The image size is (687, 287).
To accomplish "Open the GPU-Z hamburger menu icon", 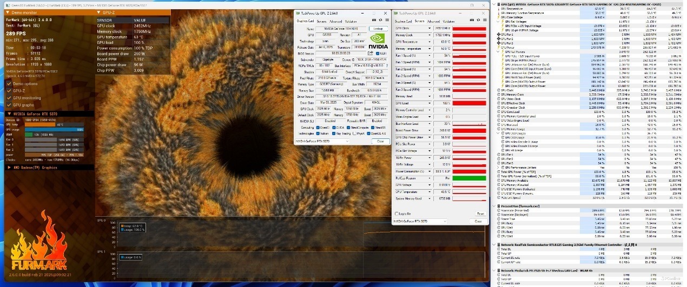I will coord(386,21).
